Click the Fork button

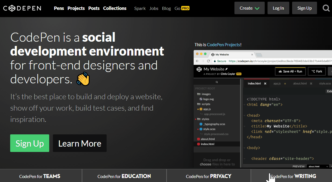[316, 71]
